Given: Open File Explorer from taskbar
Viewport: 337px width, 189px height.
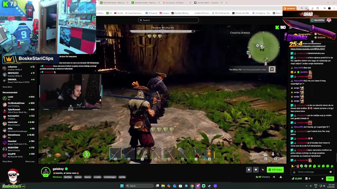Looking at the screenshot, I should pos(163,186).
